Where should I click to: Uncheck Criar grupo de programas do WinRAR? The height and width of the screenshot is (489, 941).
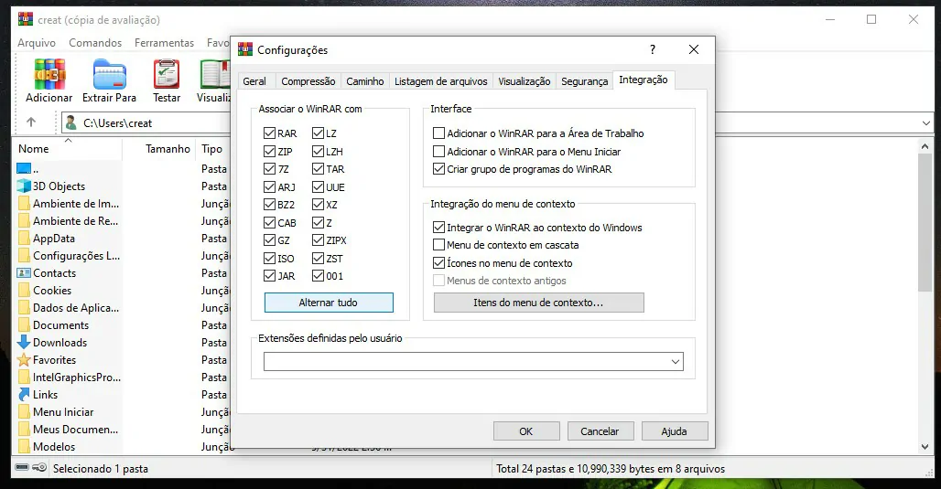point(438,169)
